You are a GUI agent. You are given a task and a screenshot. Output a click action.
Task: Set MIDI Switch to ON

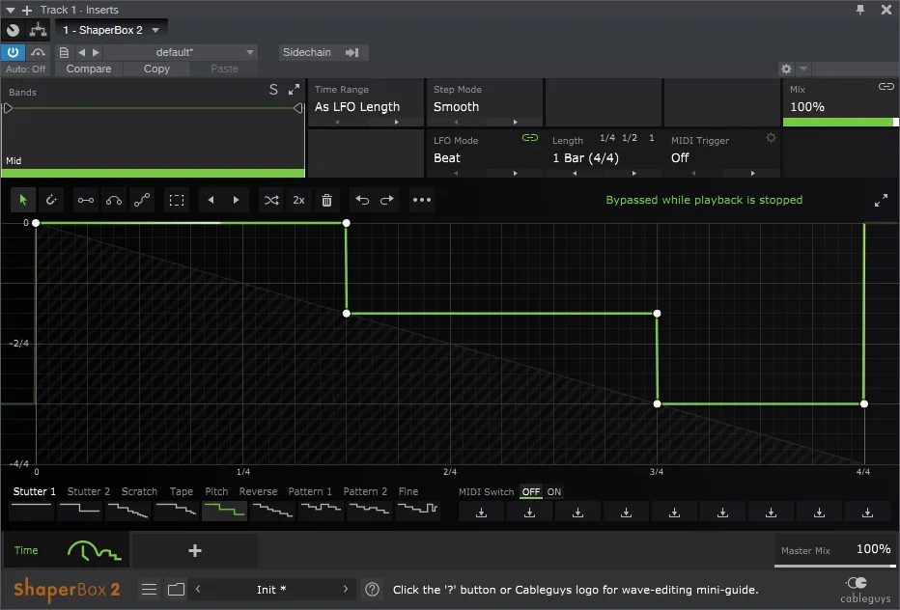click(554, 492)
